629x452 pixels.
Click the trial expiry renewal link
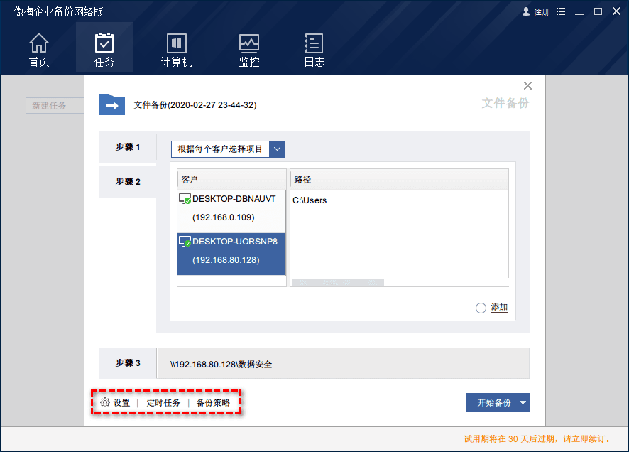tap(538, 438)
